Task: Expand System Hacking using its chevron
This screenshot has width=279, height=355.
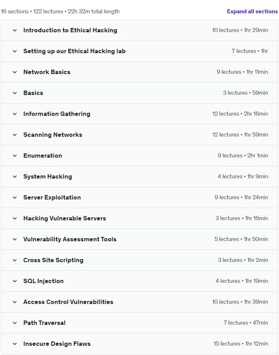Action: click(x=15, y=177)
